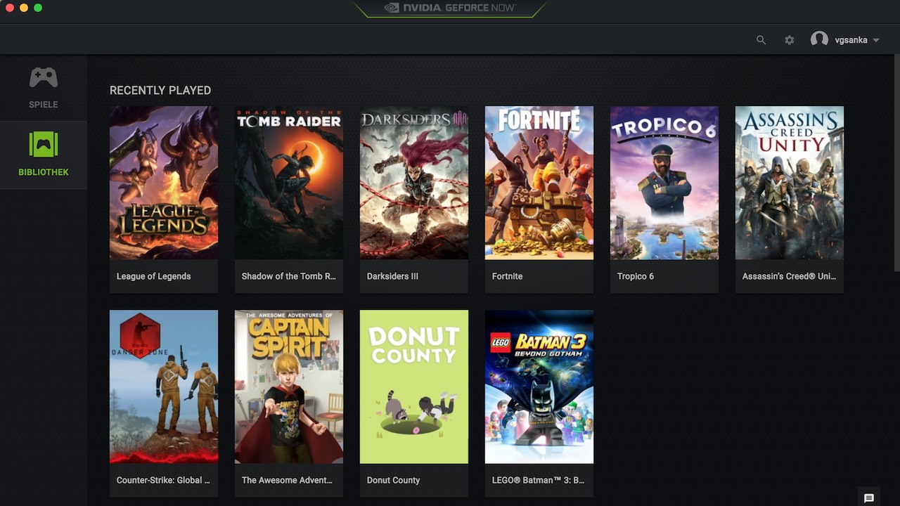This screenshot has width=900, height=506.
Task: Open the settings gear icon
Action: point(790,40)
